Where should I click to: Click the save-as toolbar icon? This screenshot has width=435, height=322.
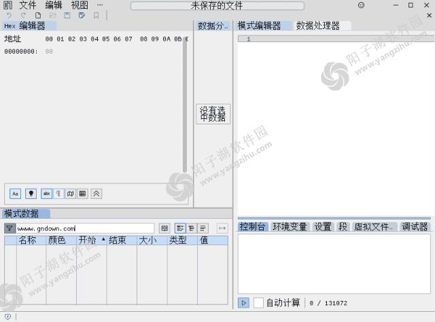coord(82,16)
